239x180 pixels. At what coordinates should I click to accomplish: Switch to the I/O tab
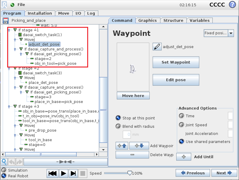pos(78,13)
